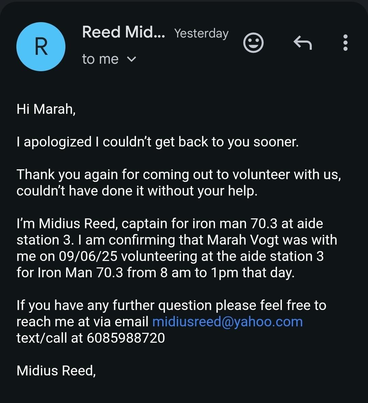The width and height of the screenshot is (368, 403).
Task: Tap the 'to me' recipient label
Action: [100, 59]
